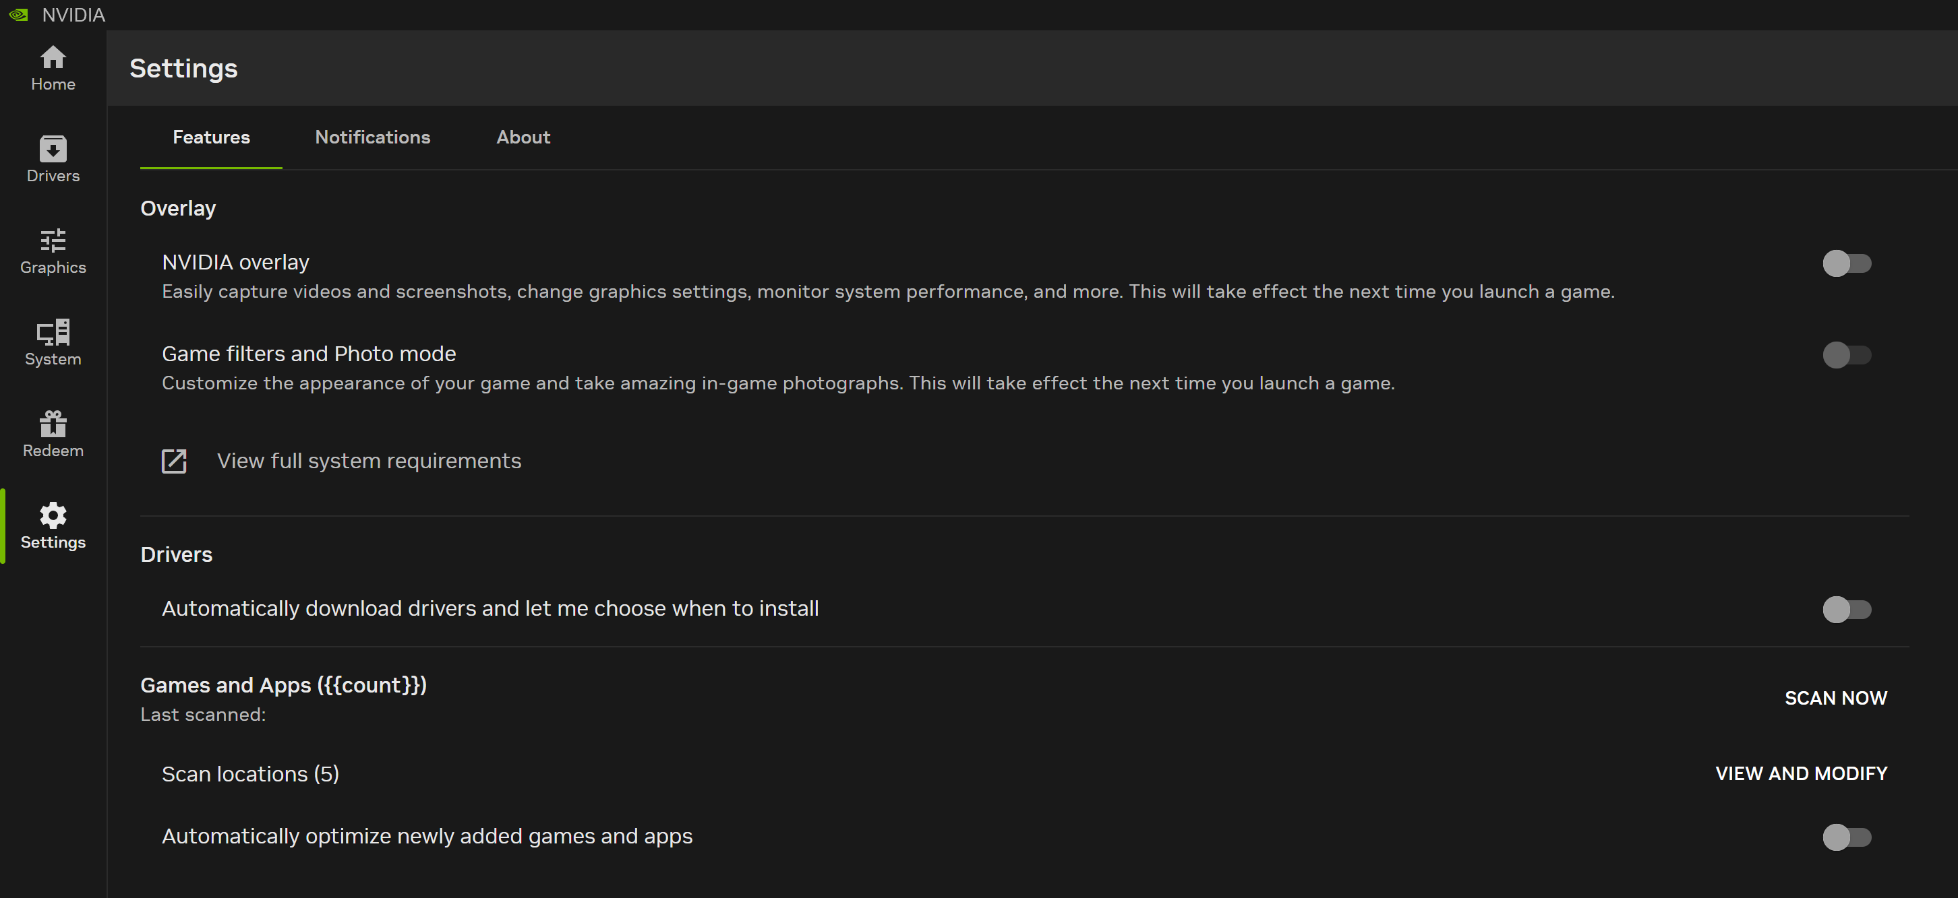Open the About tab
The width and height of the screenshot is (1958, 898).
(523, 137)
